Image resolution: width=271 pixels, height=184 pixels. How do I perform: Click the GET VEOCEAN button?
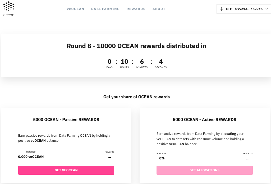coord(66,170)
